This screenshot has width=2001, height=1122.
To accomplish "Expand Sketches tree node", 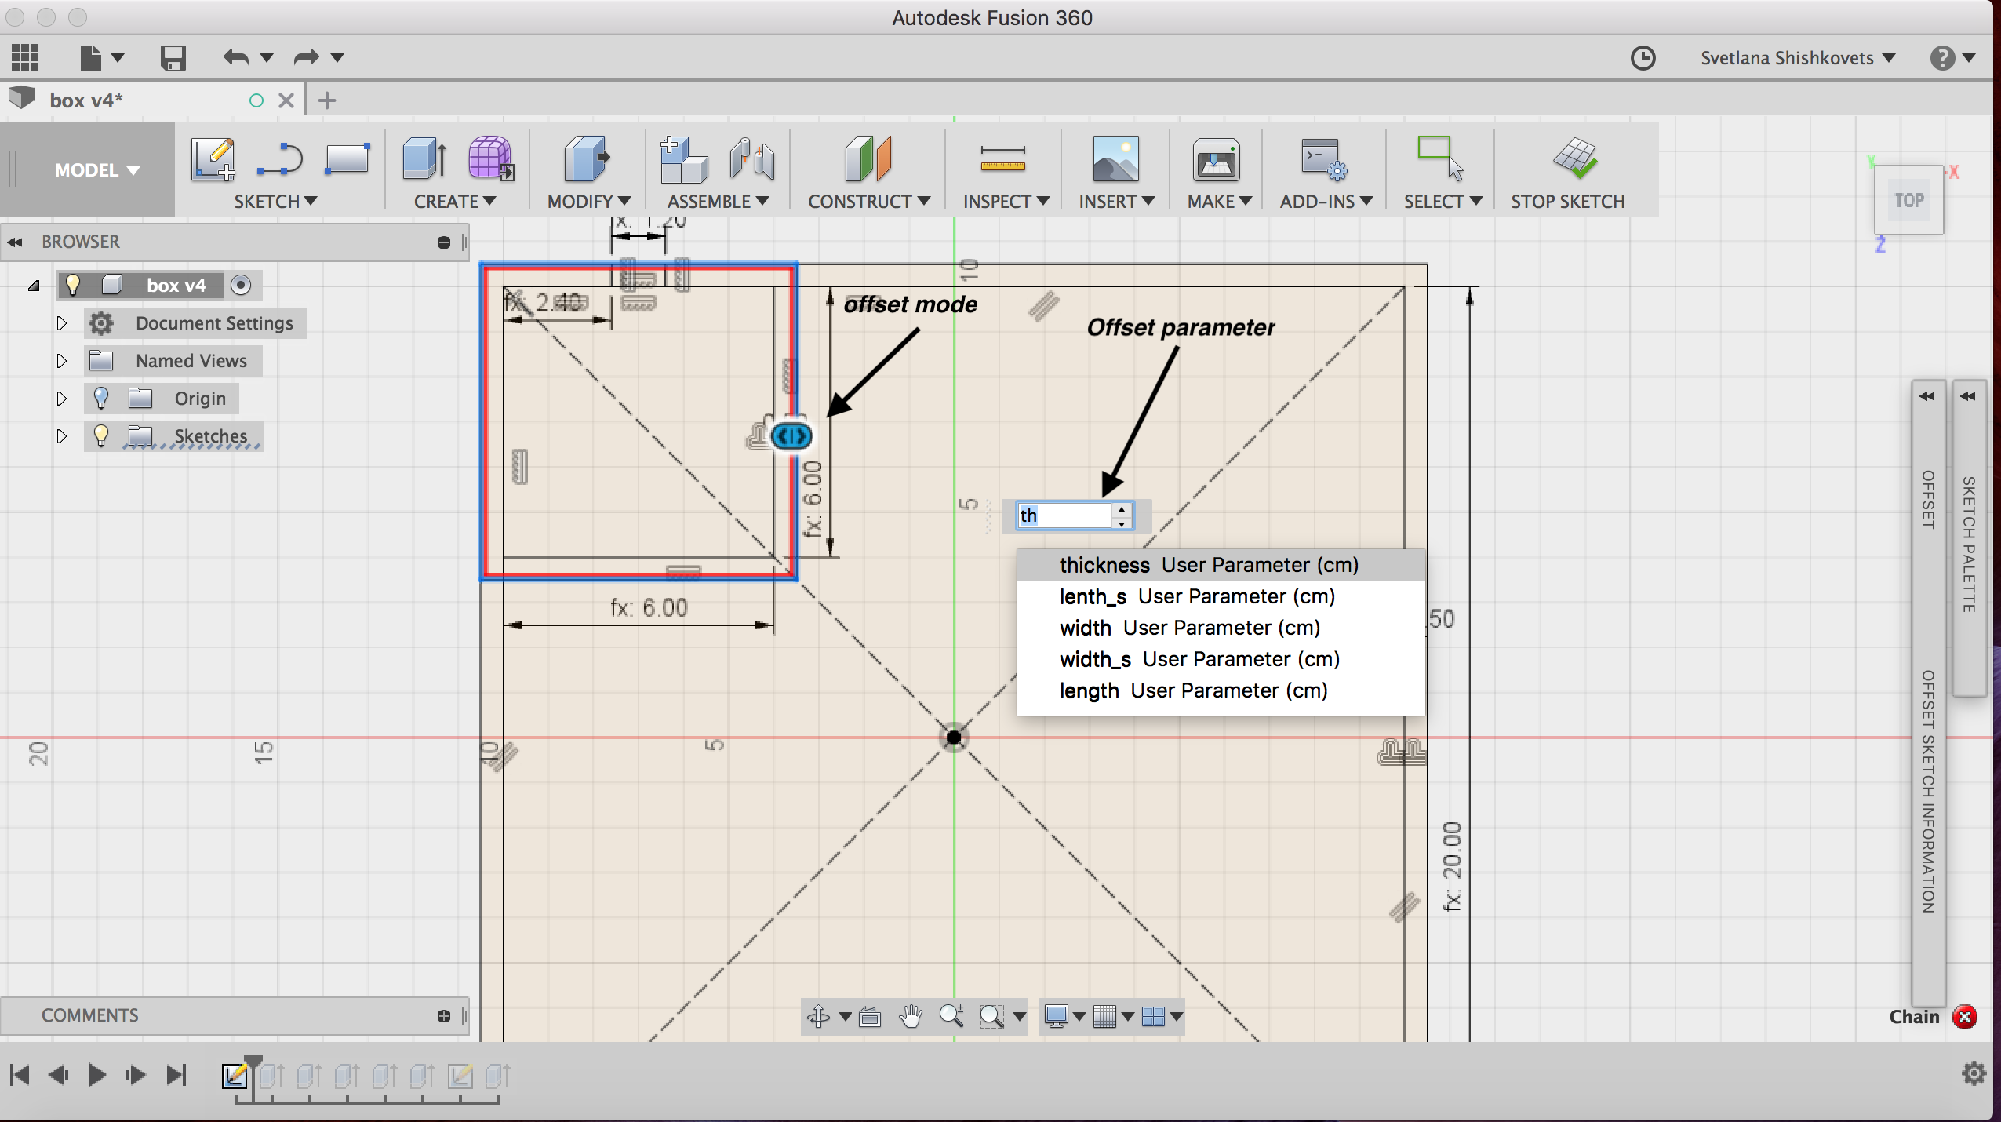I will click(62, 435).
